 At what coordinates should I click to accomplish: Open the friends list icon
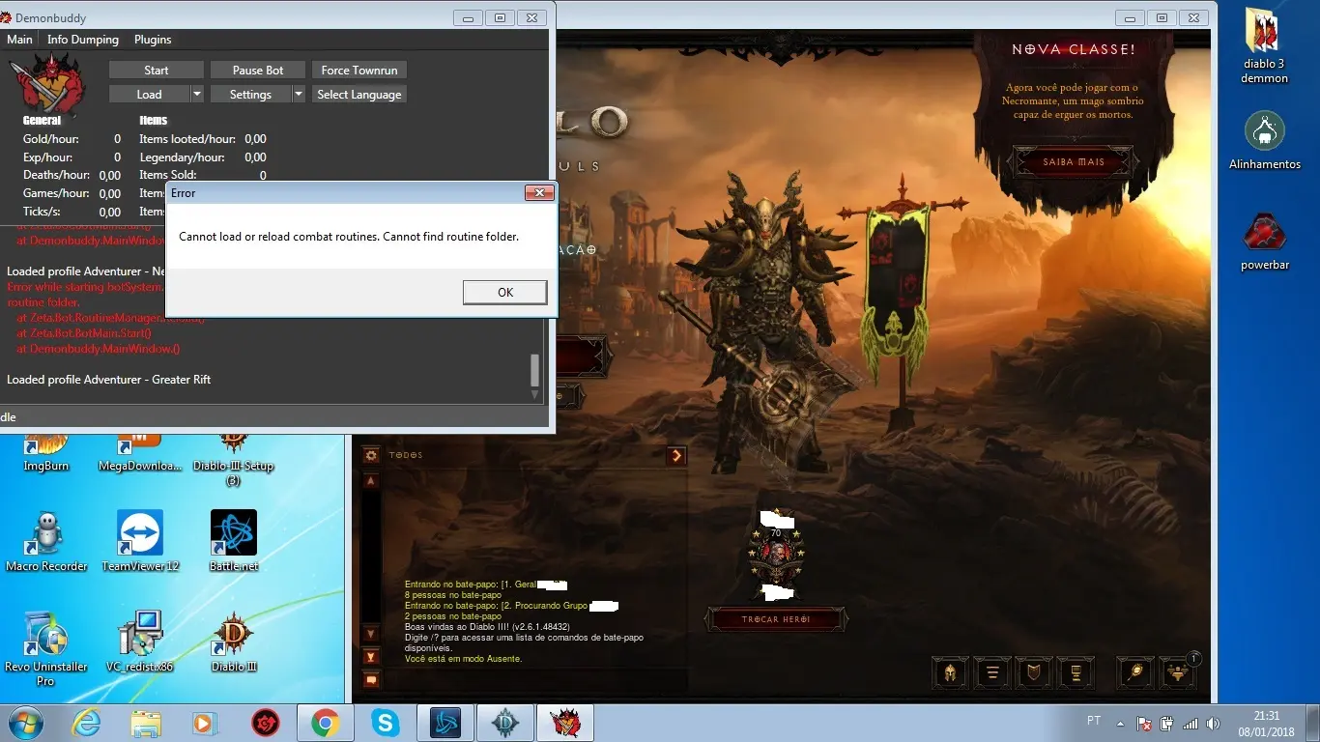pos(1177,672)
